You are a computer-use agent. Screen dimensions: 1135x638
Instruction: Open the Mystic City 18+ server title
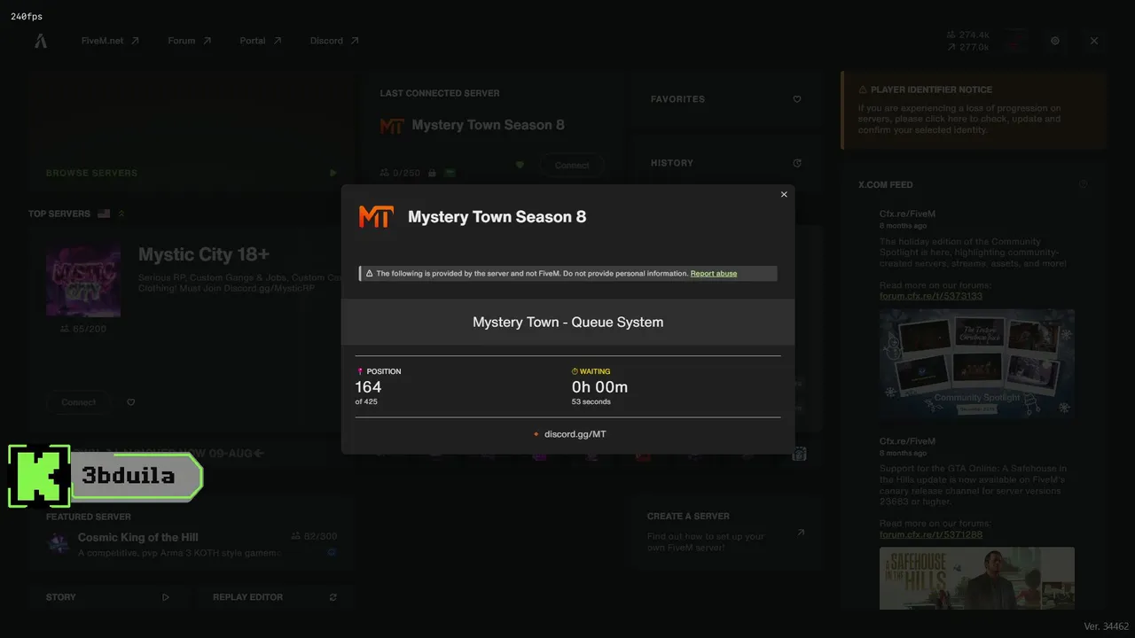[204, 254]
